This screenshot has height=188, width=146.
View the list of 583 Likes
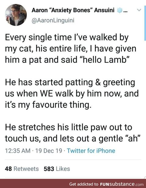57,169
